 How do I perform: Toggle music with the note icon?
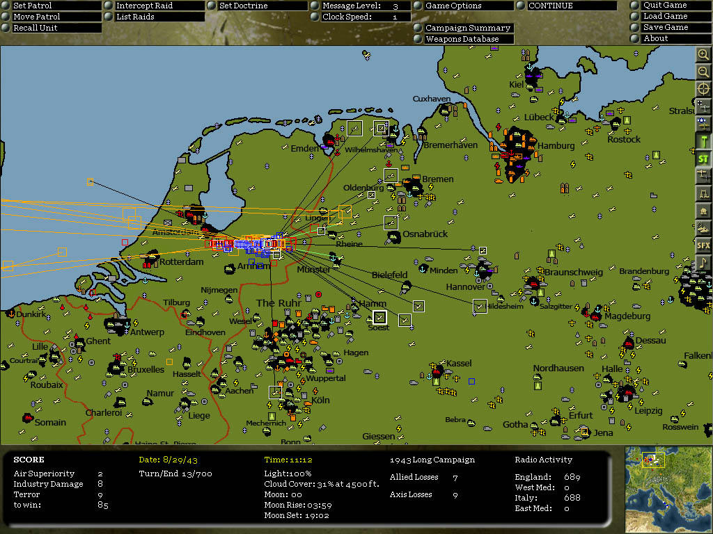pos(703,262)
